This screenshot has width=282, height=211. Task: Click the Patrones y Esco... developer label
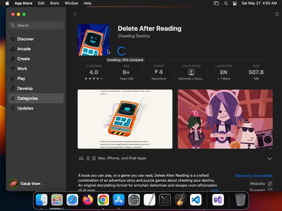191,79
